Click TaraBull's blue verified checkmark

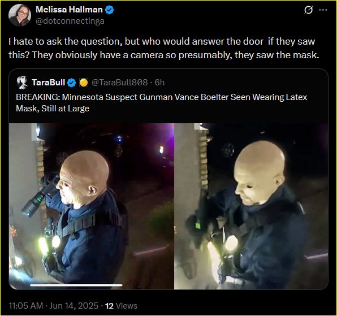click(x=72, y=83)
